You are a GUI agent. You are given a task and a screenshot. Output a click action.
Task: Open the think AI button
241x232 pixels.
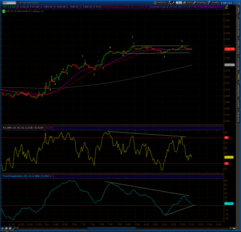(161, 3)
